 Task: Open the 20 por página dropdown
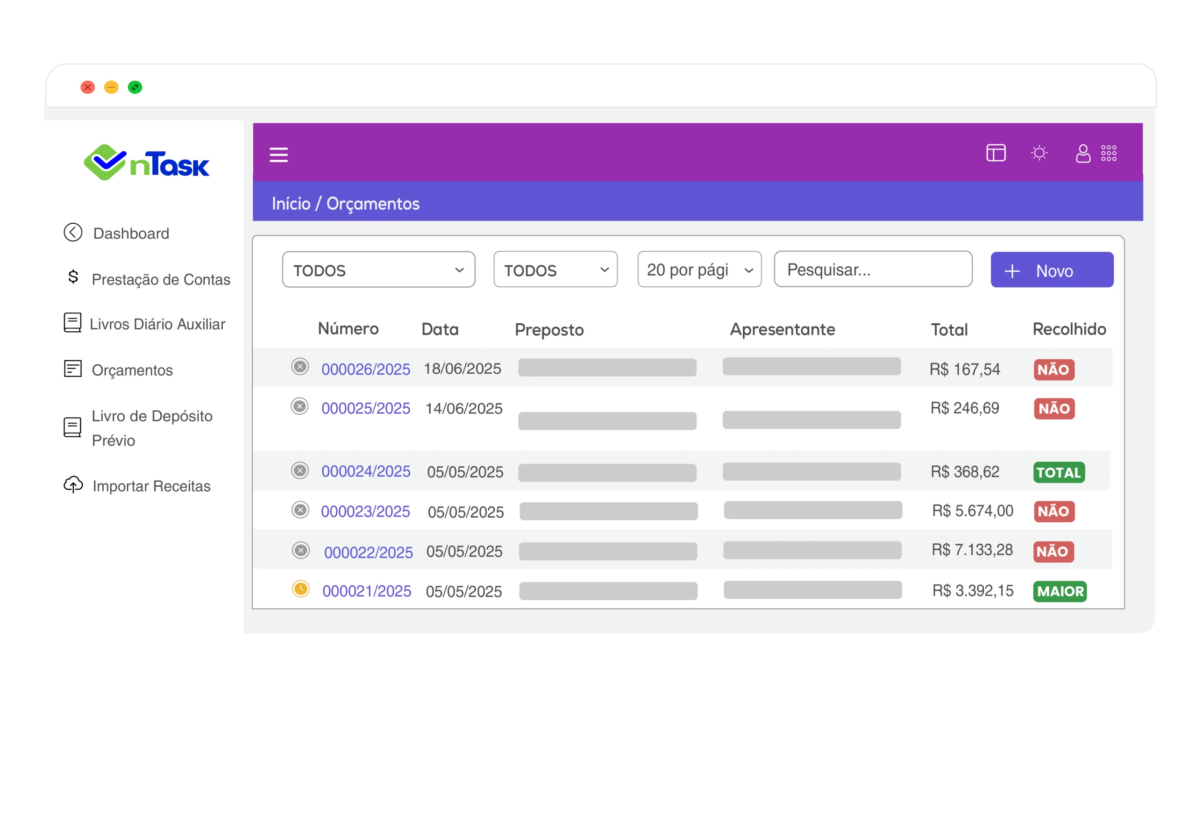[x=699, y=270]
